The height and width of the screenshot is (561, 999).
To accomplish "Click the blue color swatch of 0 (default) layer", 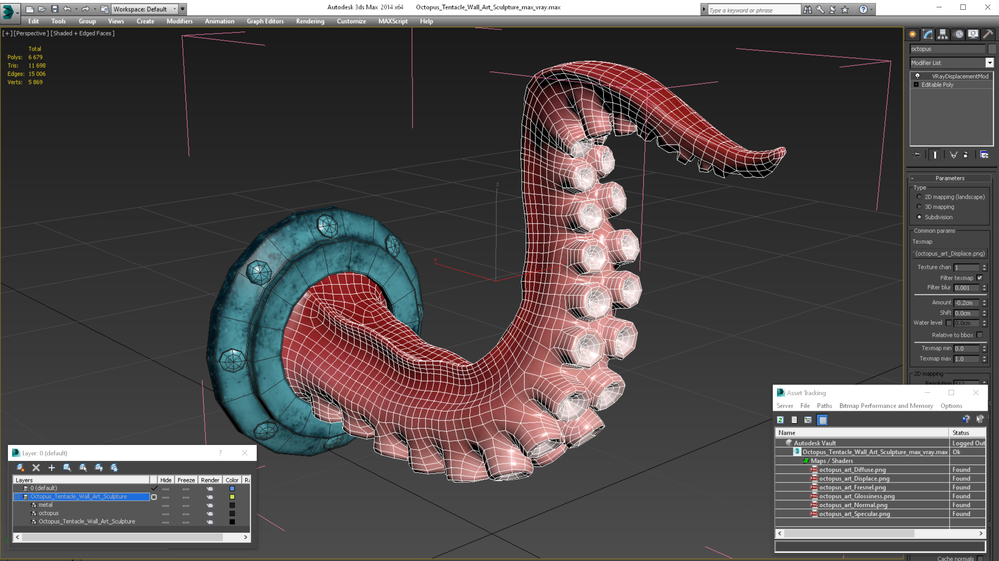I will click(x=232, y=489).
